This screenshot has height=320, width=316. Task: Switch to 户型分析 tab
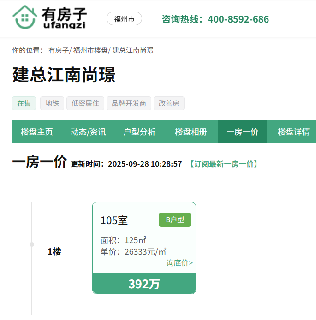pyautogui.click(x=140, y=132)
